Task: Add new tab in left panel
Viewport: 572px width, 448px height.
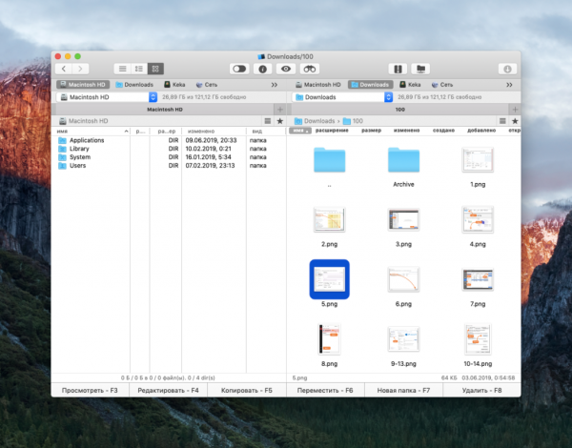Action: click(x=280, y=110)
